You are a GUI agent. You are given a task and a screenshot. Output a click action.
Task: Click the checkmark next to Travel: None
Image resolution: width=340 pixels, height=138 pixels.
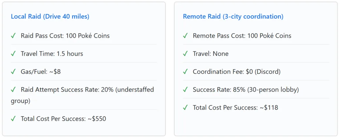[x=185, y=54]
